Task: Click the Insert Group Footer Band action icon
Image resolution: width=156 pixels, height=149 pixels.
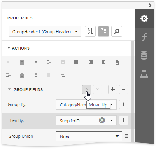Action: pyautogui.click(x=9, y=75)
